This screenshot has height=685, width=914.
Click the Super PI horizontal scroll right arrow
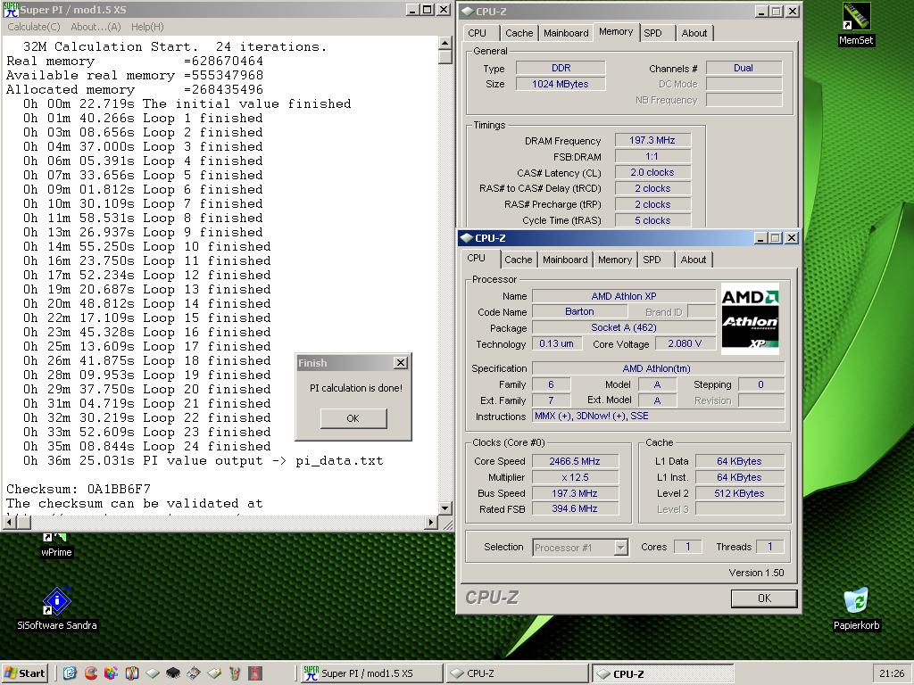point(431,522)
